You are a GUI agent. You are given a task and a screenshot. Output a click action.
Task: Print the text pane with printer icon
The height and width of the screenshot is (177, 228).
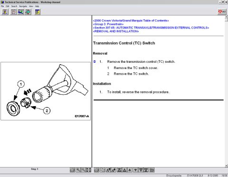pyautogui.click(x=97, y=170)
